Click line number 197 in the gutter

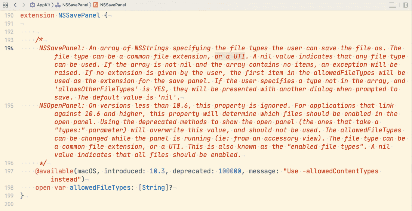click(9, 171)
